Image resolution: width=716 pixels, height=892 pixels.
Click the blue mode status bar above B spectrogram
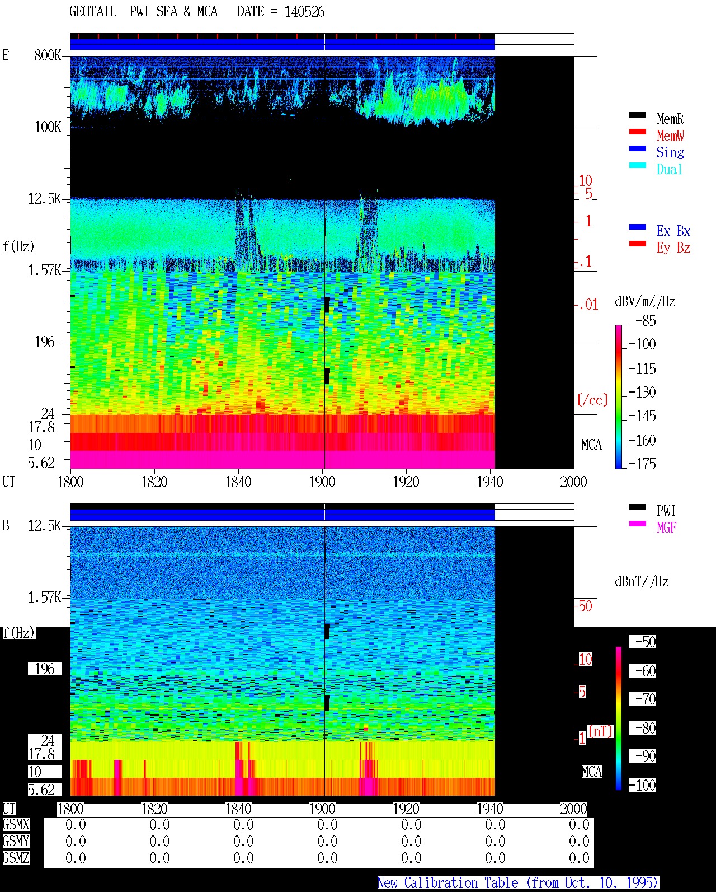pos(282,515)
